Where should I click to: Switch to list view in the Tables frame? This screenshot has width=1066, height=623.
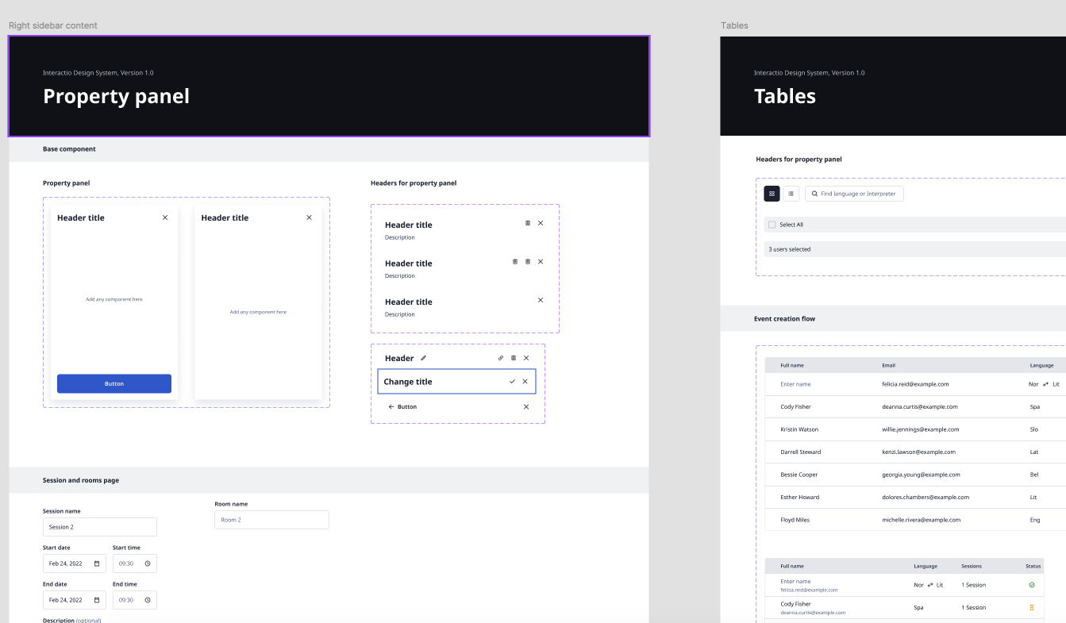tap(791, 194)
